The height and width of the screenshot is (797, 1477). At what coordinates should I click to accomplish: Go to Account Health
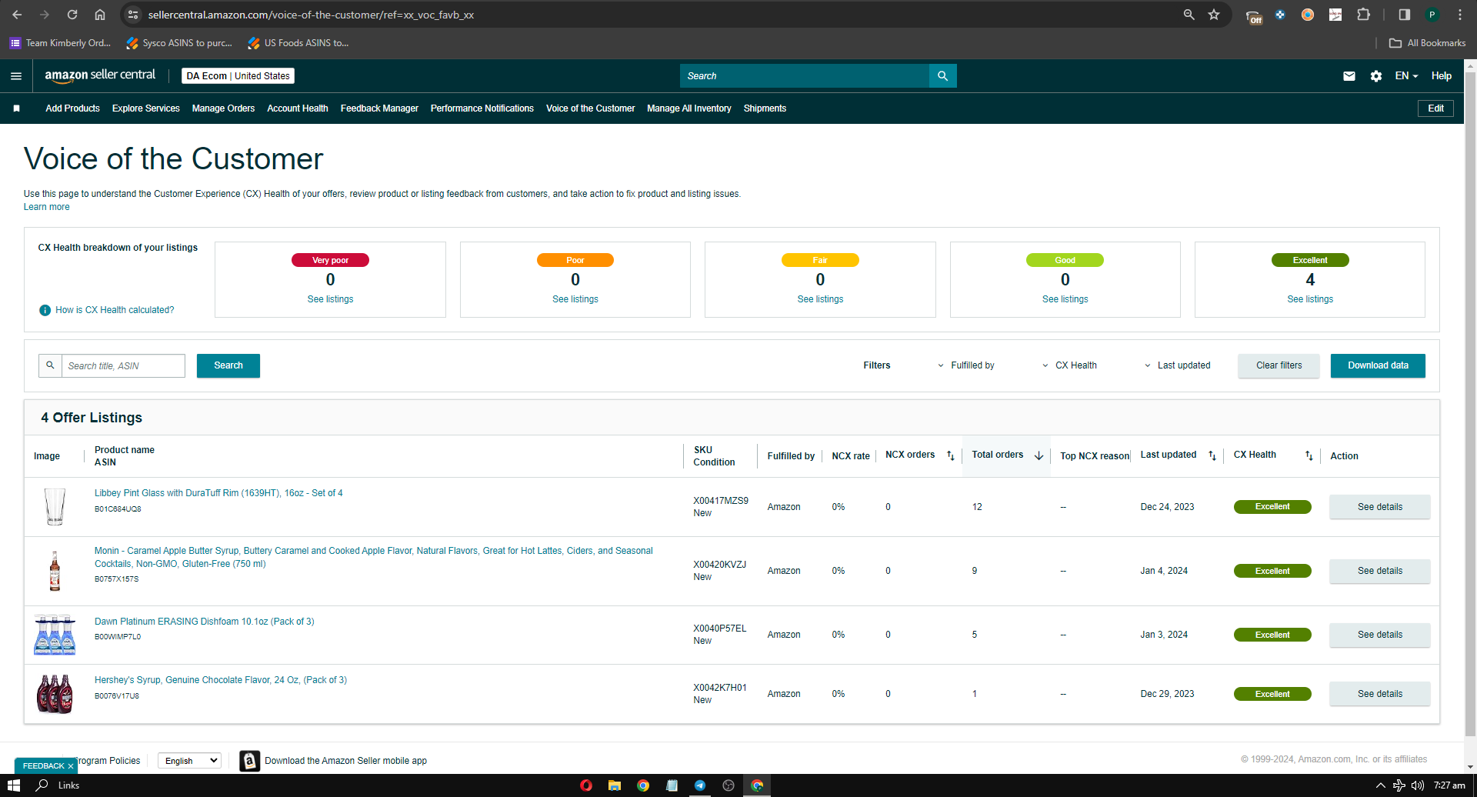298,108
